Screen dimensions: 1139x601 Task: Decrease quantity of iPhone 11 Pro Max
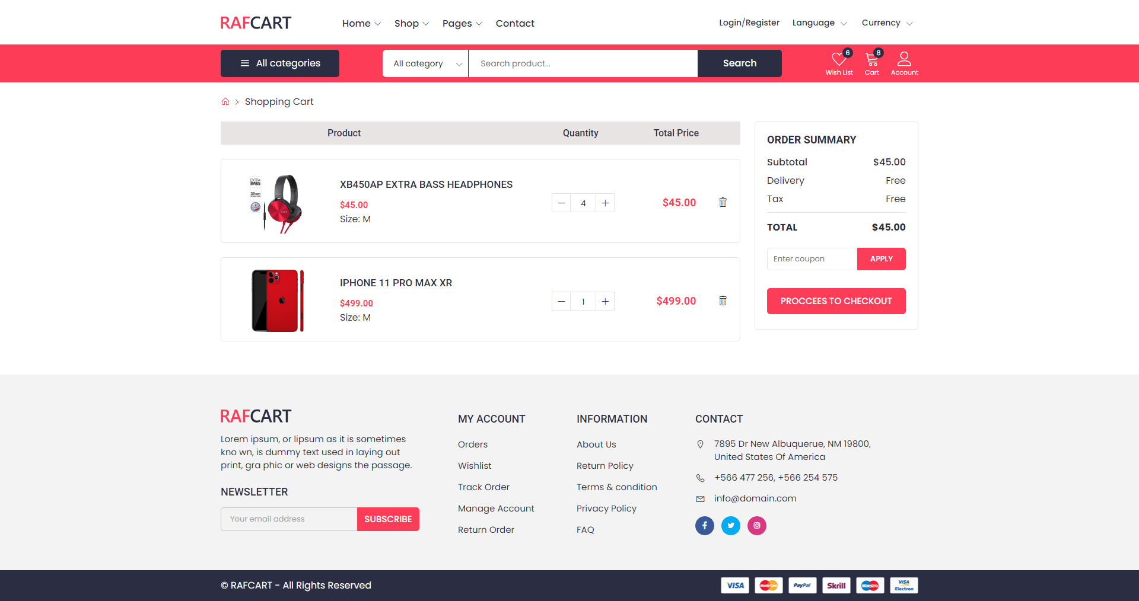tap(561, 301)
